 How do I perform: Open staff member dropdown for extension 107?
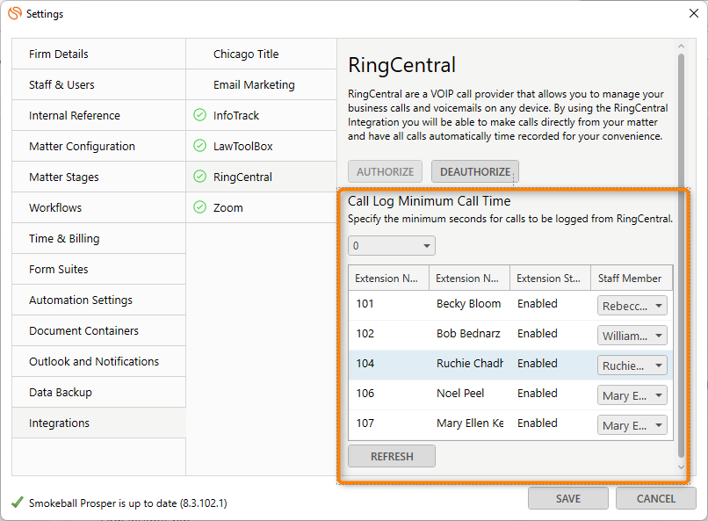[x=632, y=425]
